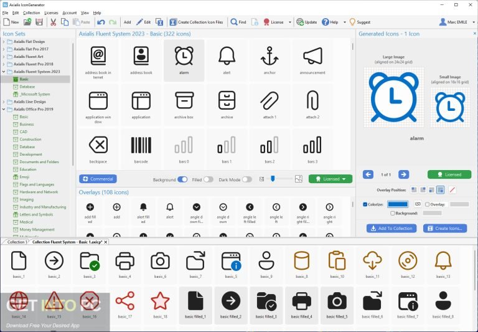The height and width of the screenshot is (332, 478).
Task: Expand the Axialis Line Design set
Action: tap(4, 102)
